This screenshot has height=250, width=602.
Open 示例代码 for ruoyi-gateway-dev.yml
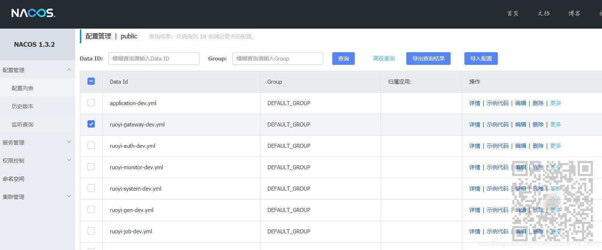pyautogui.click(x=497, y=124)
